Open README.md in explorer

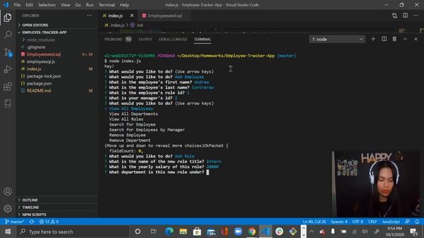(x=57, y=91)
